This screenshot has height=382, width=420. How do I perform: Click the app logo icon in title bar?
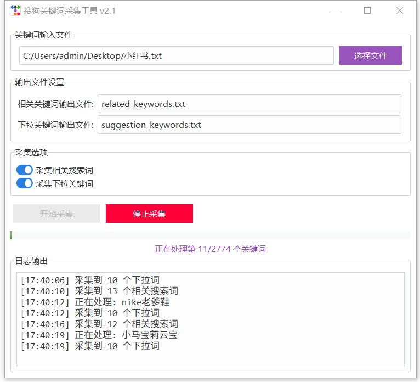coord(15,11)
